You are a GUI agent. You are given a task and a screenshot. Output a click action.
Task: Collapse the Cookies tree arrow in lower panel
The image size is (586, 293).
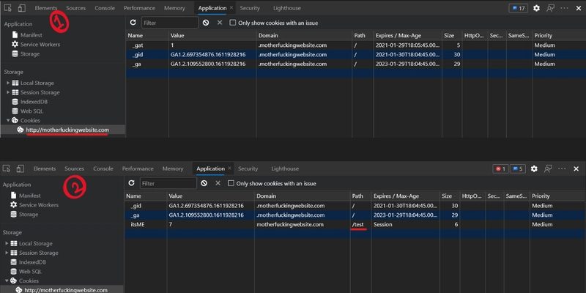pyautogui.click(x=7, y=281)
